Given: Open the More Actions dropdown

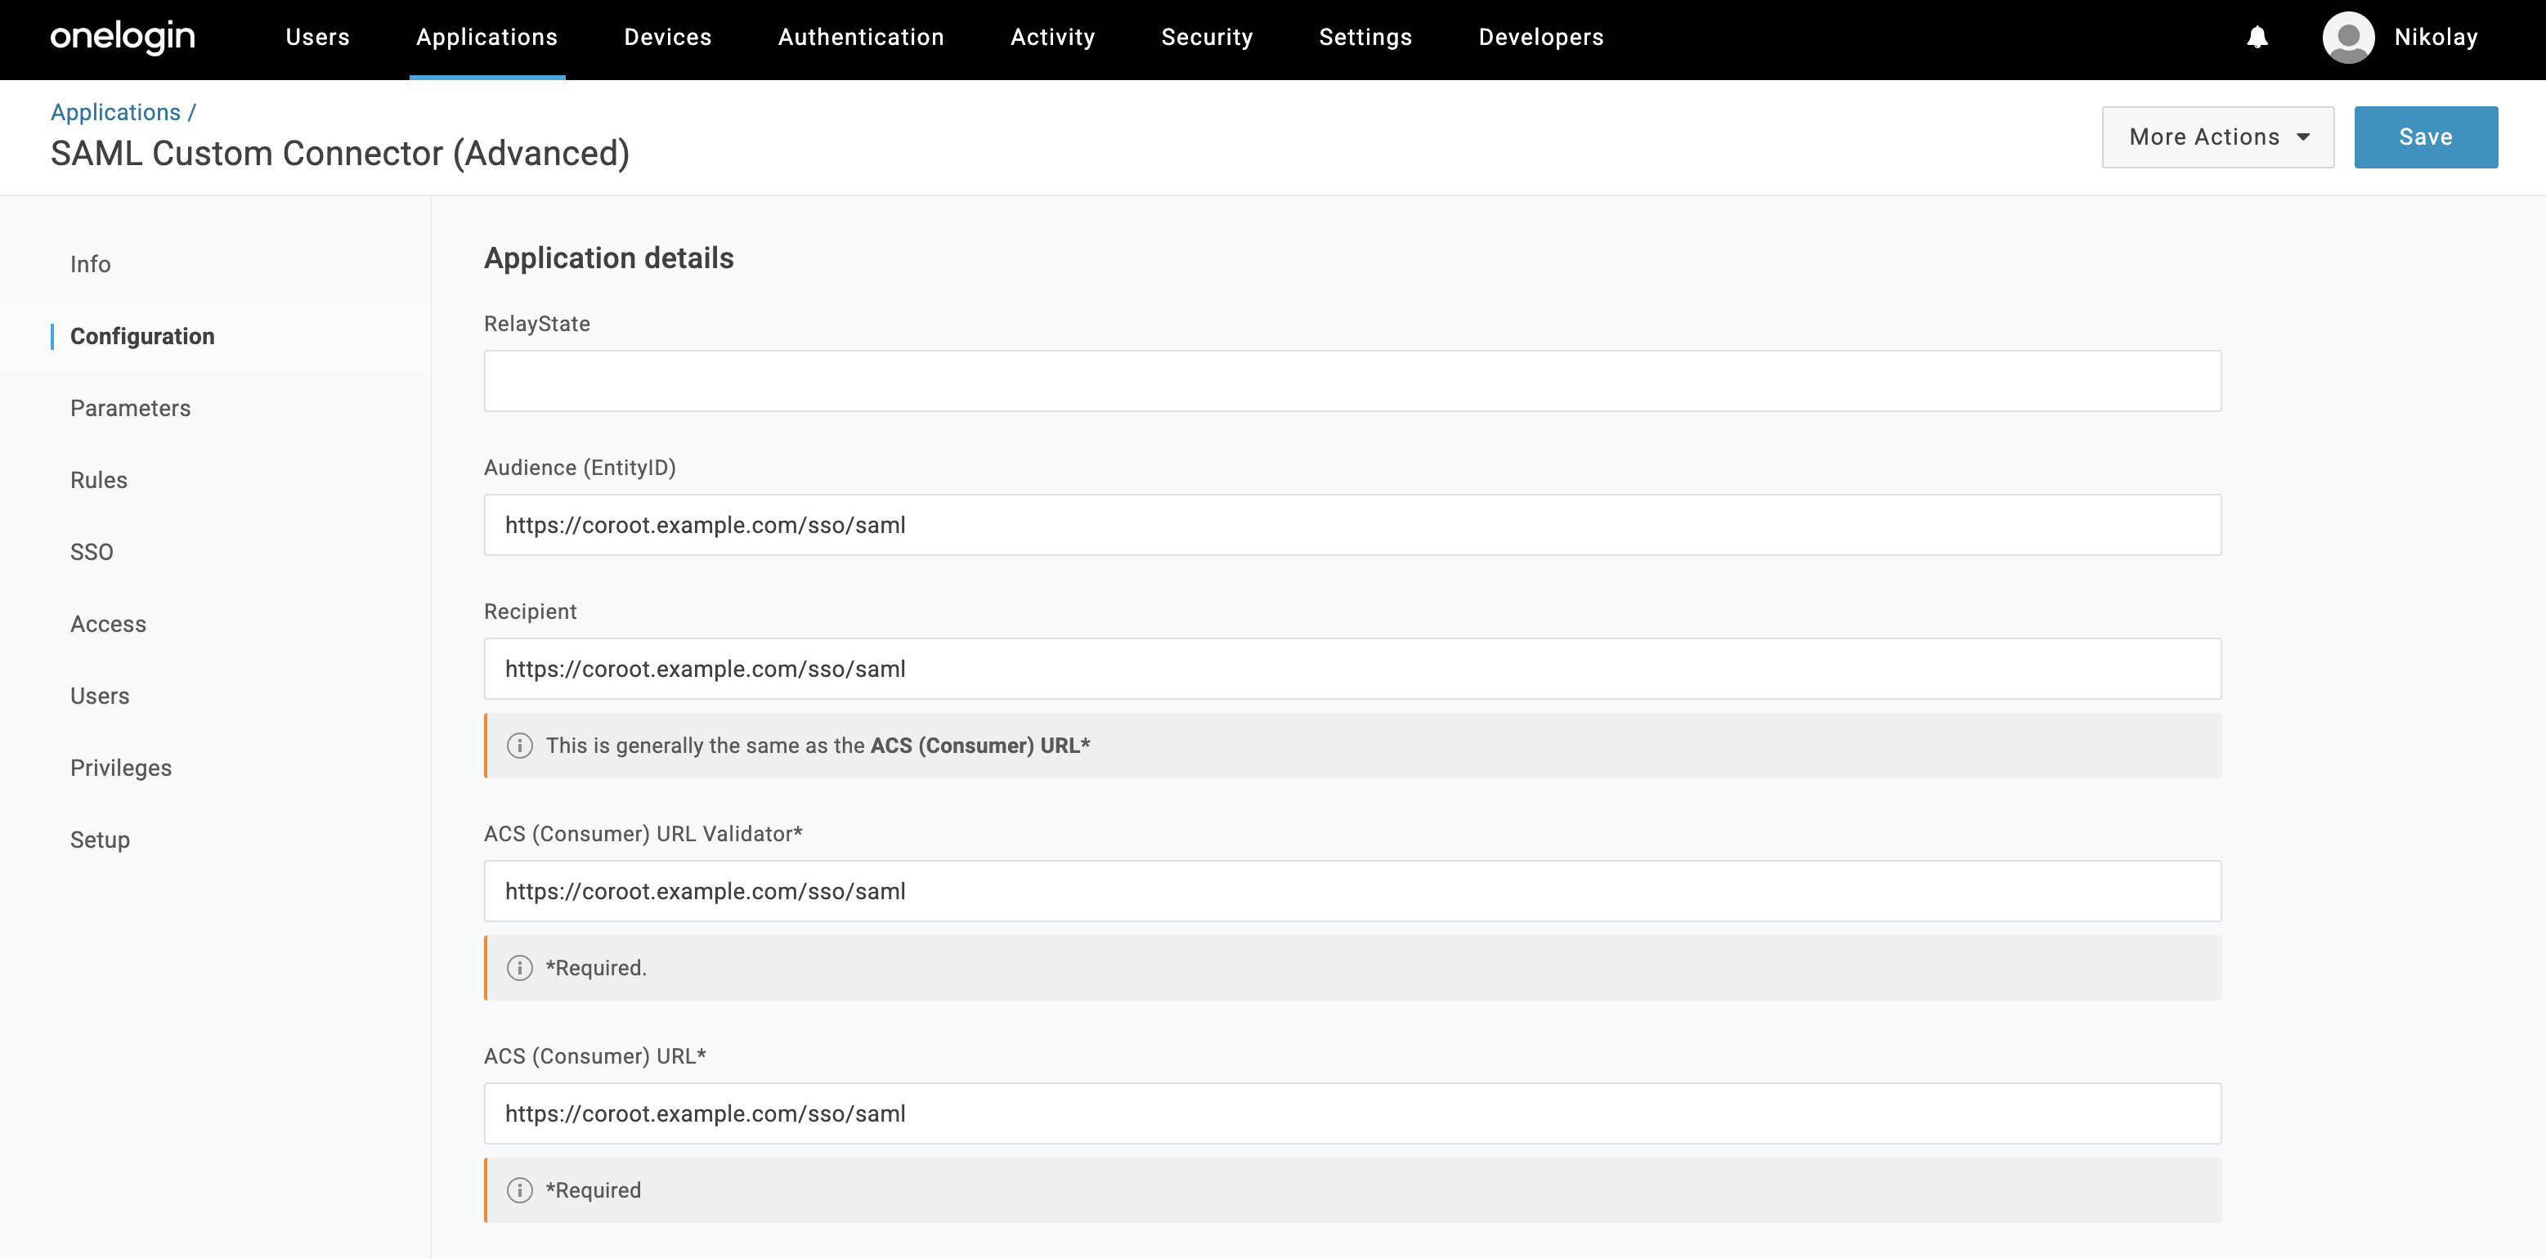Looking at the screenshot, I should (x=2218, y=137).
